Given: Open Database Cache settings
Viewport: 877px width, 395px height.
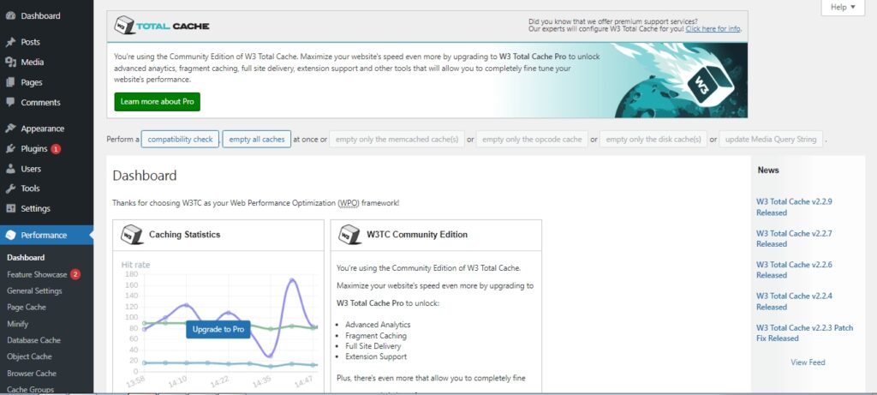Looking at the screenshot, I should point(33,340).
